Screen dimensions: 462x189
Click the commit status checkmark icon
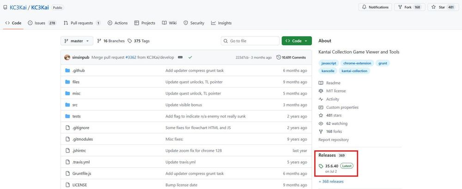click(190, 57)
